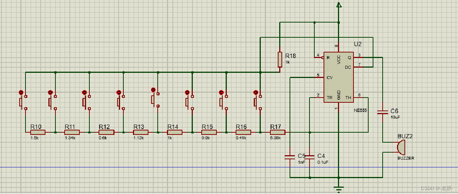458x194 pixels.
Task: Click the 1.12k value text
Action: tap(139, 138)
